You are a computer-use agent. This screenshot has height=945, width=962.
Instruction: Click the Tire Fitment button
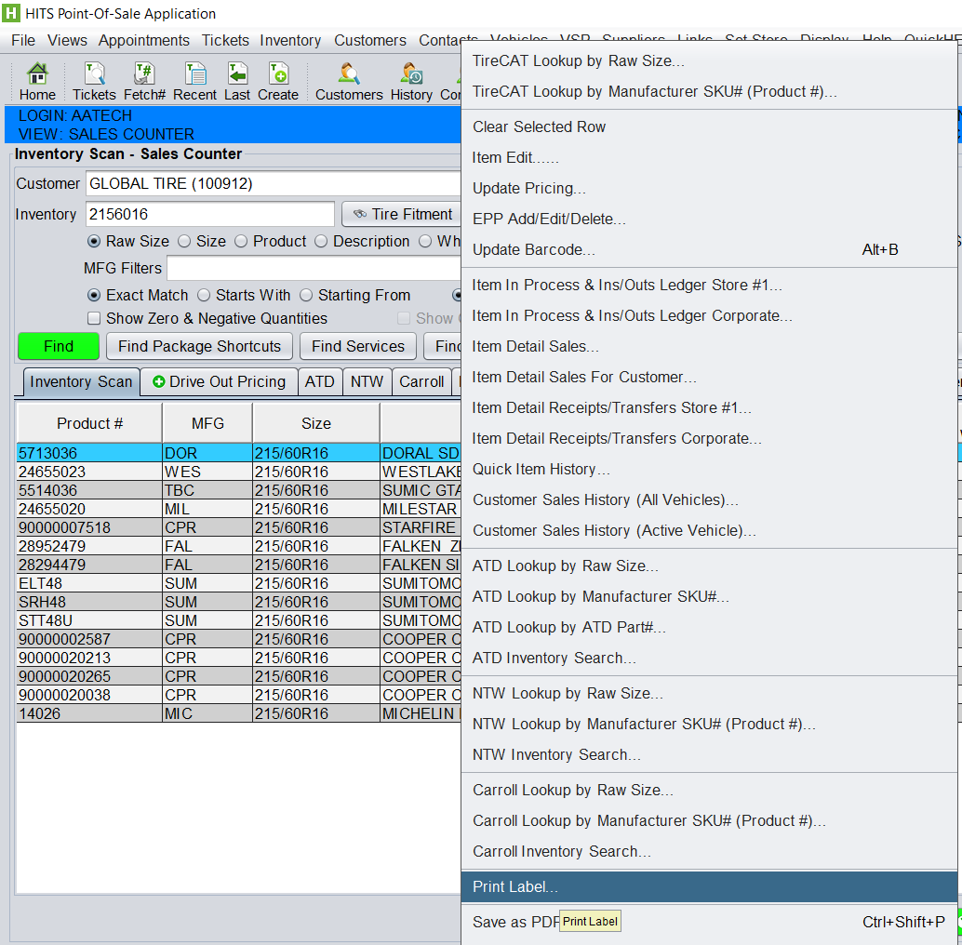coord(401,214)
